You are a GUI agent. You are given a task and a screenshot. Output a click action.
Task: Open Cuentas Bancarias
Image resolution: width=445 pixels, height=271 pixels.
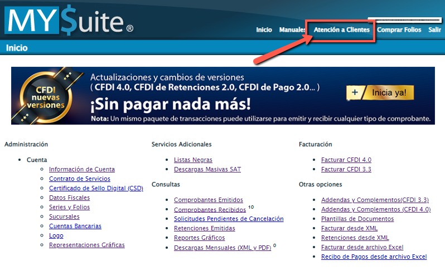point(75,226)
